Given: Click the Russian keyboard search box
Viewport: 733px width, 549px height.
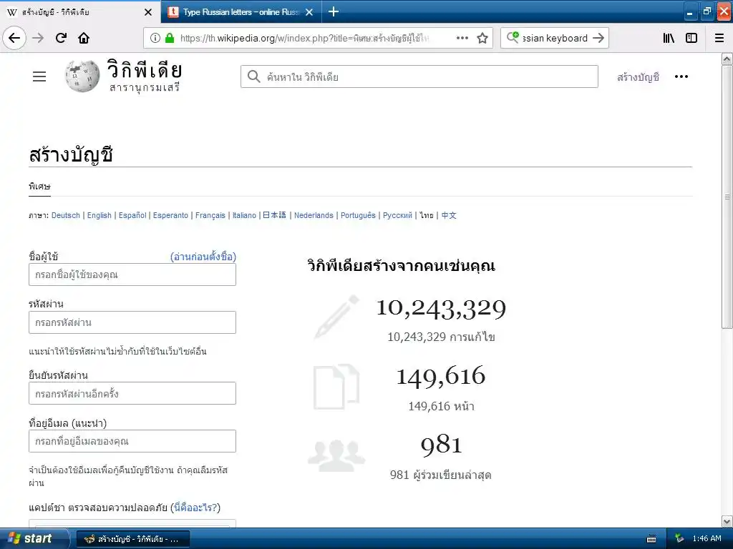Looking at the screenshot, I should coord(555,39).
